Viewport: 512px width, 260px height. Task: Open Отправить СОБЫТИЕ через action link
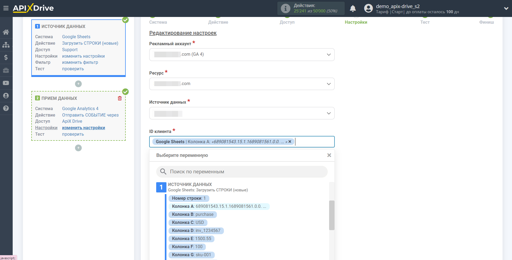tap(90, 115)
